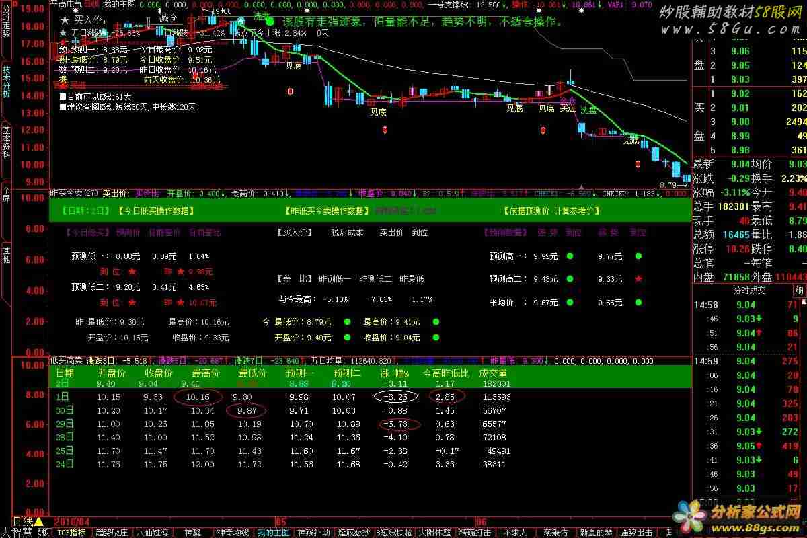
Task: Click the white star beside 买入价
Action: pyautogui.click(x=63, y=20)
